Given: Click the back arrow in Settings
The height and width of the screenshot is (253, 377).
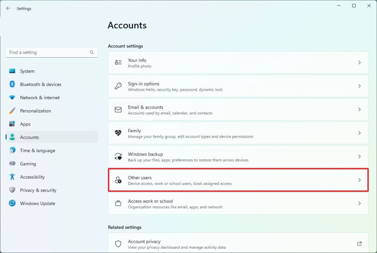Looking at the screenshot, I should tap(8, 8).
